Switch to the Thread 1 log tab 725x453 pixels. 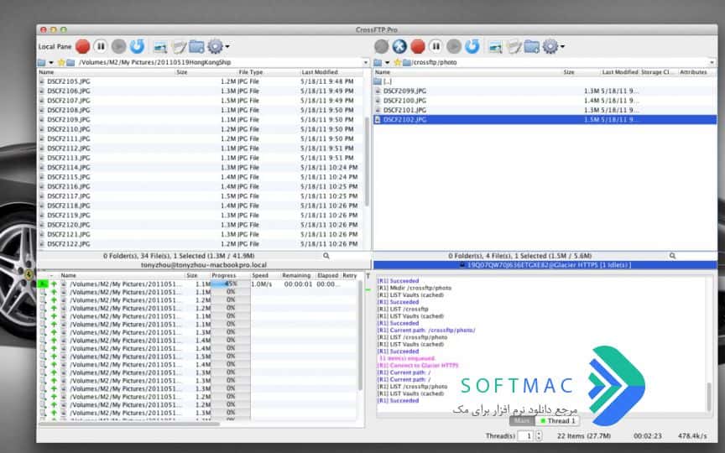point(558,420)
